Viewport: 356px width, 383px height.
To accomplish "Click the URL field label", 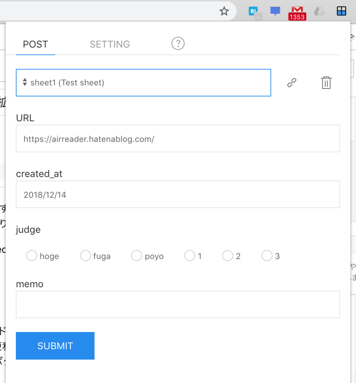I will [25, 118].
